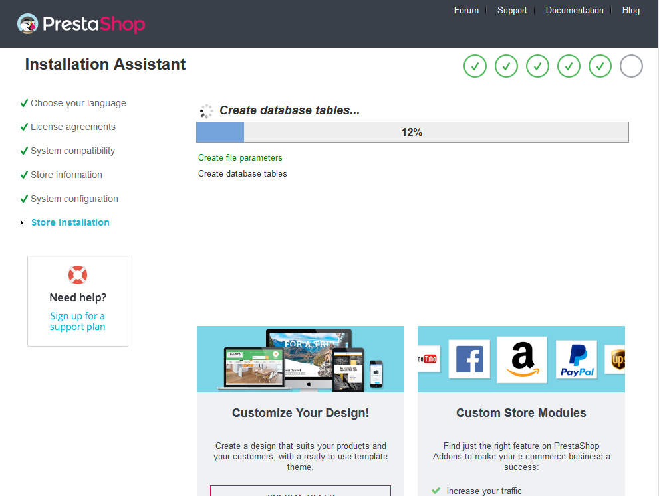
Task: Click the empty sixth step circle
Action: click(x=631, y=66)
